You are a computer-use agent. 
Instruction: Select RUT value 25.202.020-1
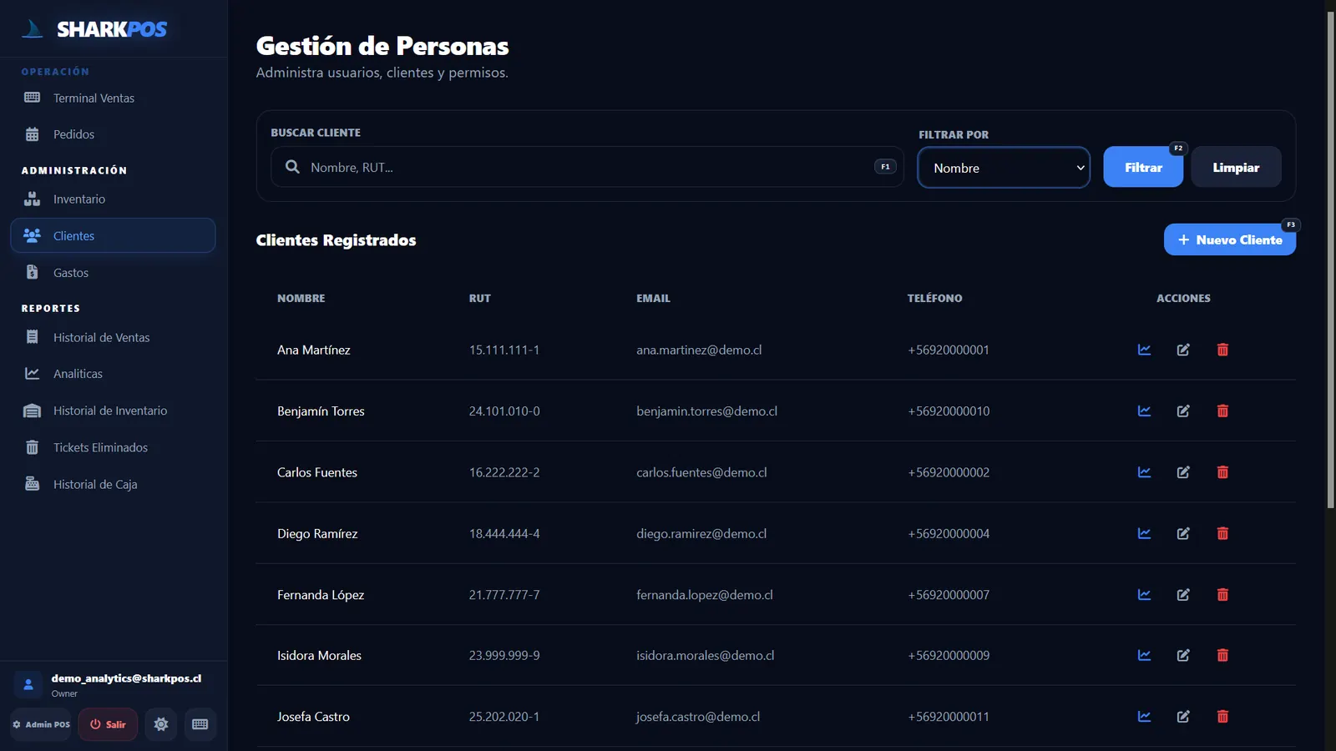click(504, 717)
